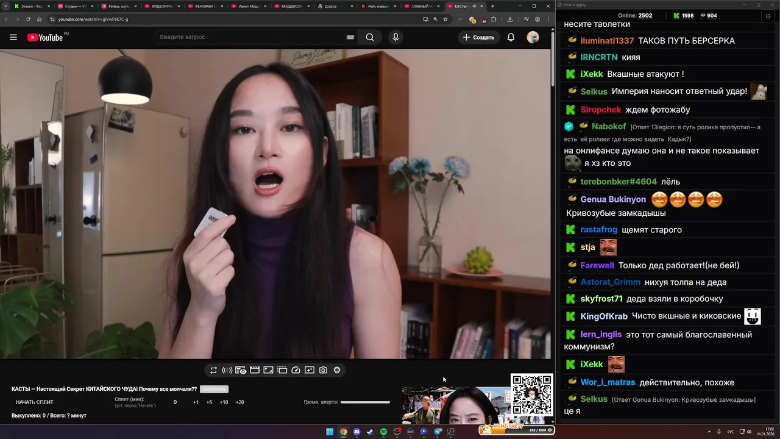Open playback speed gauge in player toolbar
This screenshot has width=780, height=439.
click(296, 370)
